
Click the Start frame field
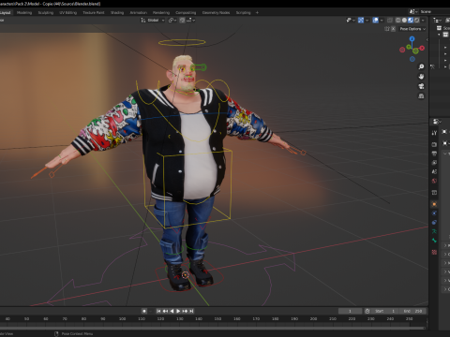[x=384, y=311]
